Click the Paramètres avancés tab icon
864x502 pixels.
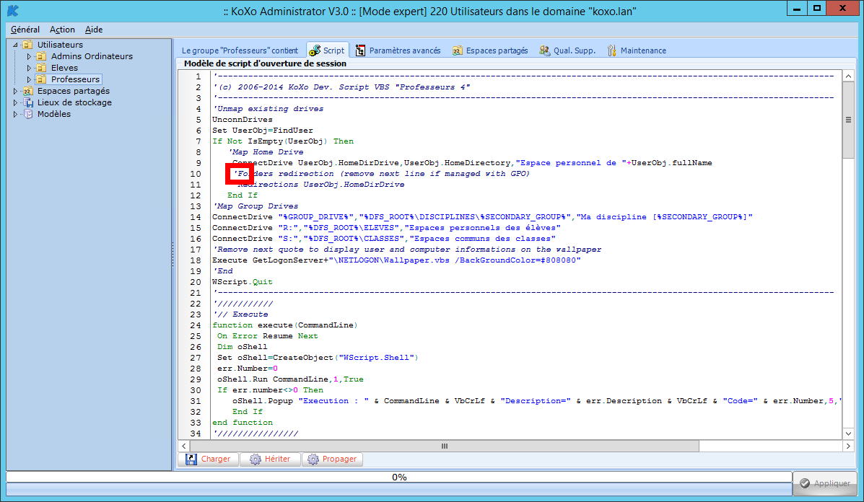tap(360, 50)
